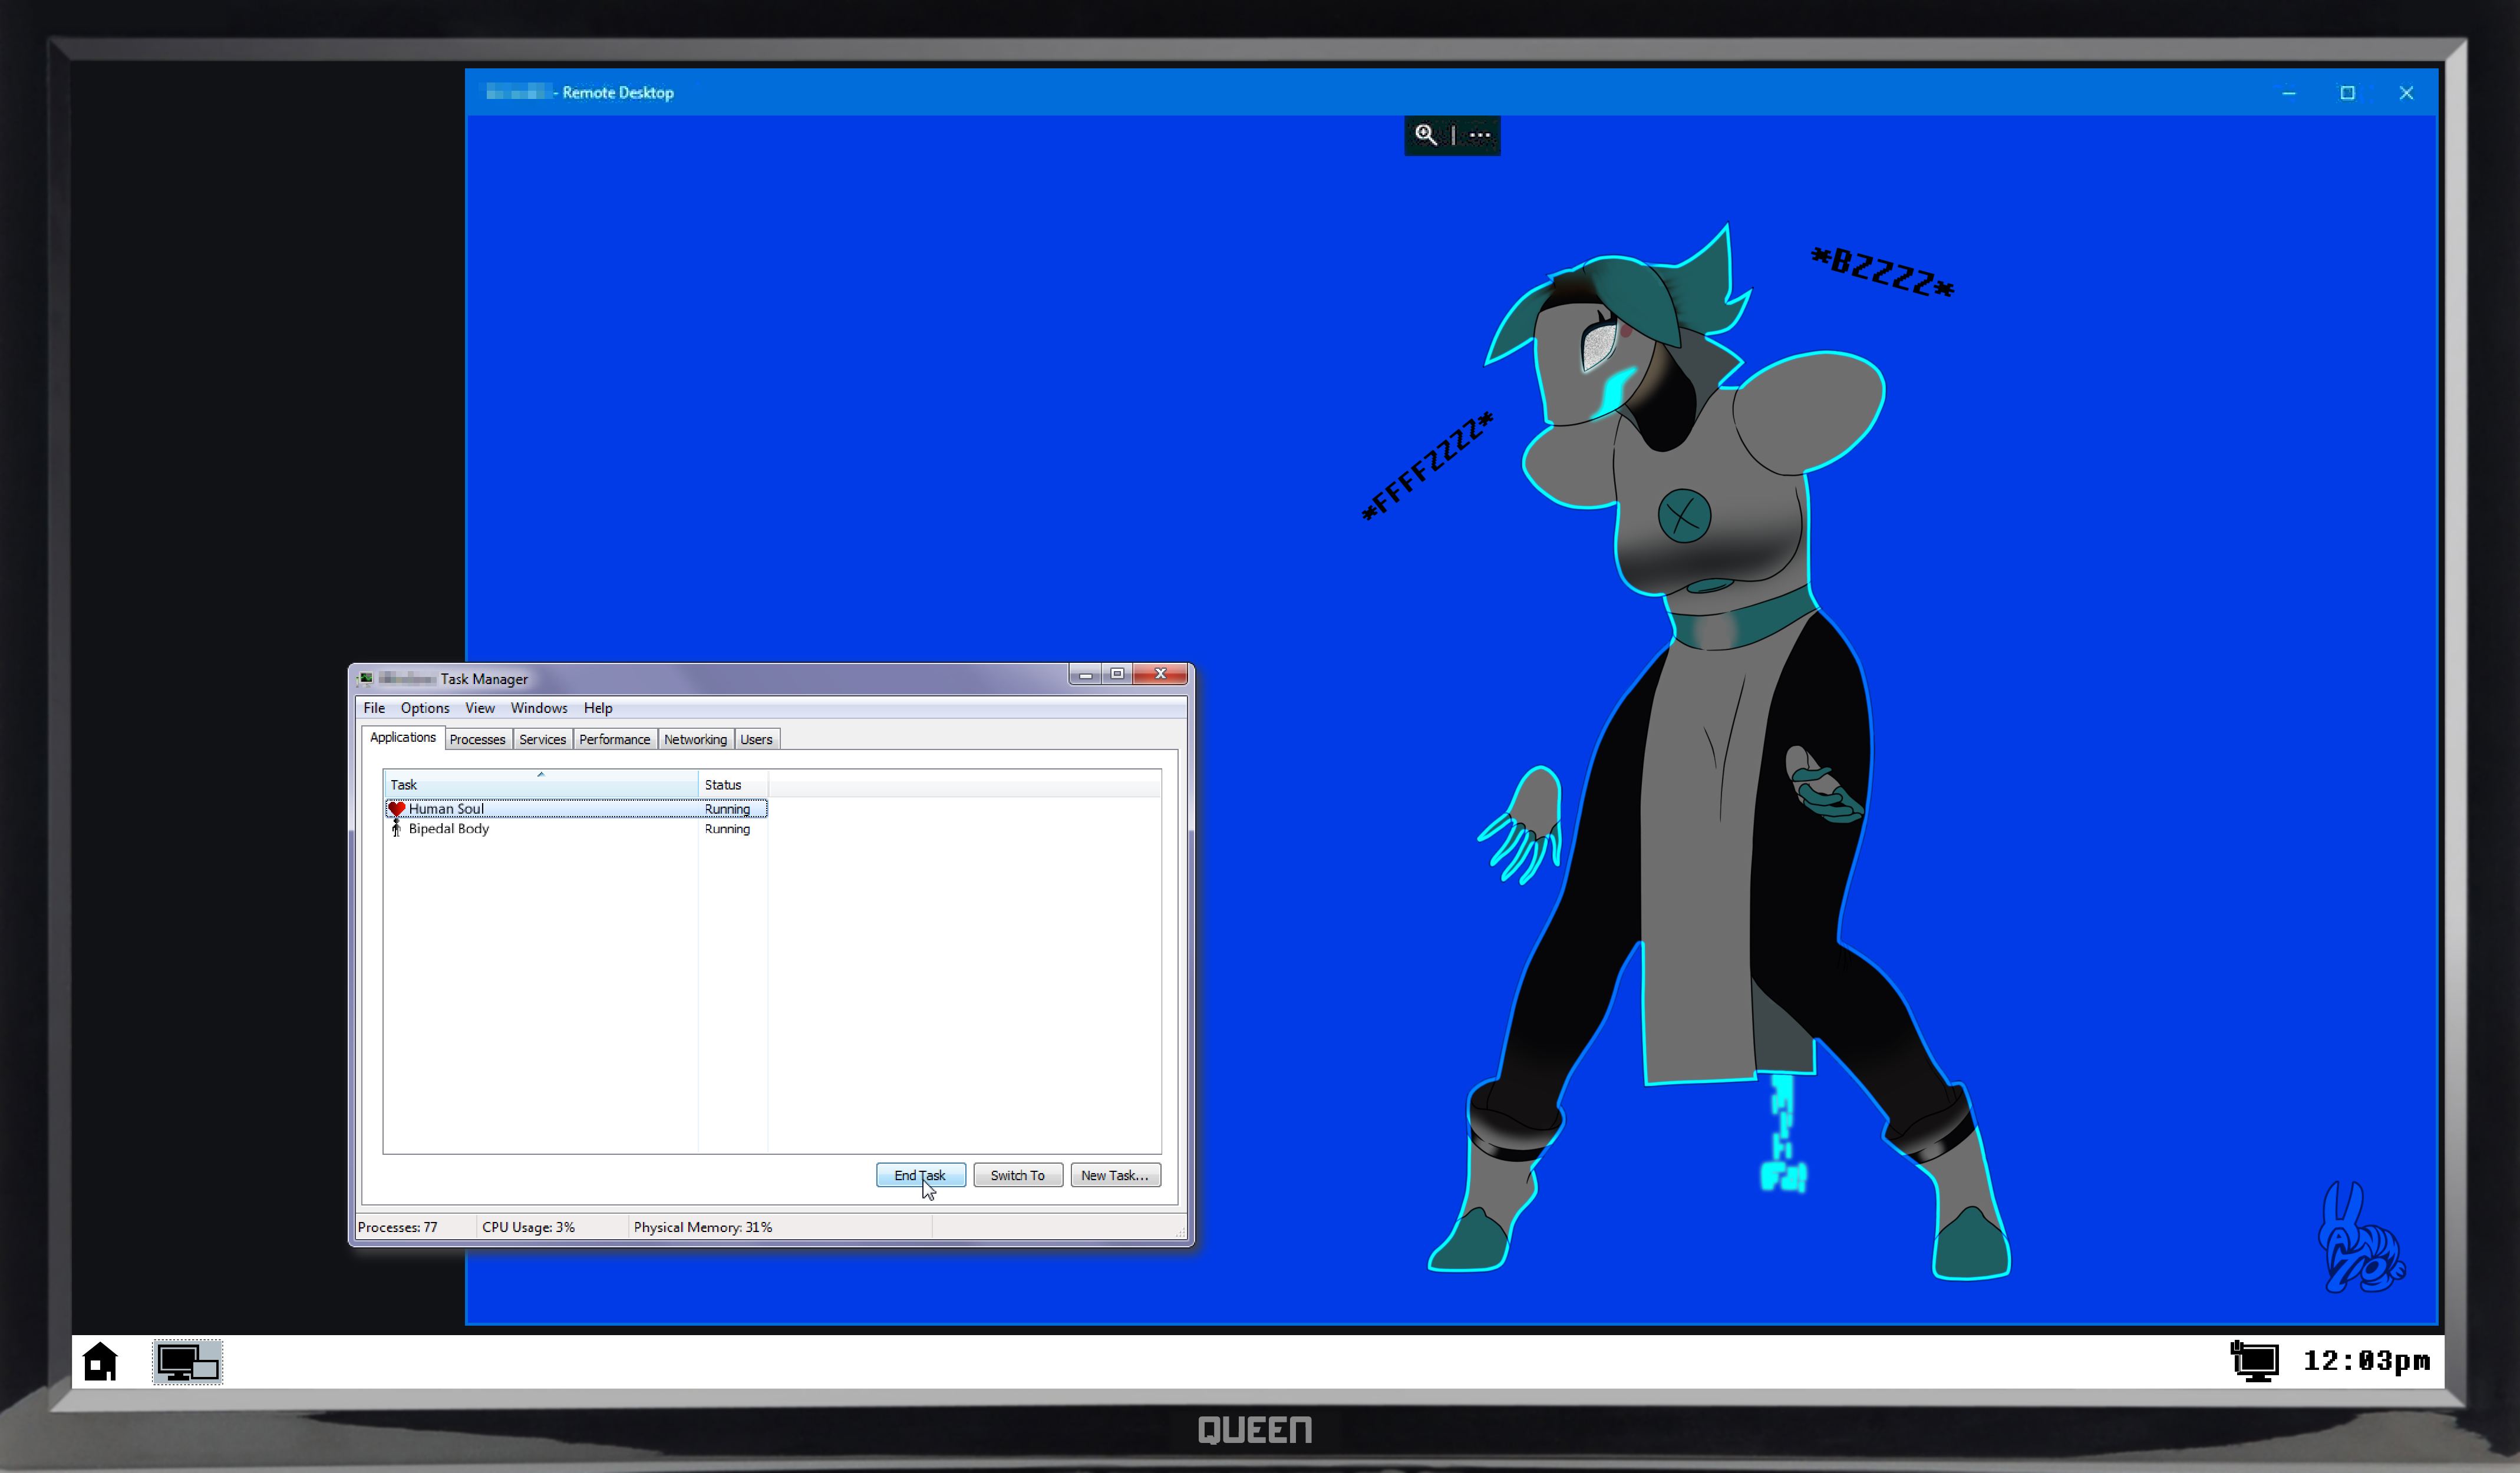This screenshot has width=2520, height=1473.
Task: Click the Task Manager title bar icon
Action: coord(366,678)
